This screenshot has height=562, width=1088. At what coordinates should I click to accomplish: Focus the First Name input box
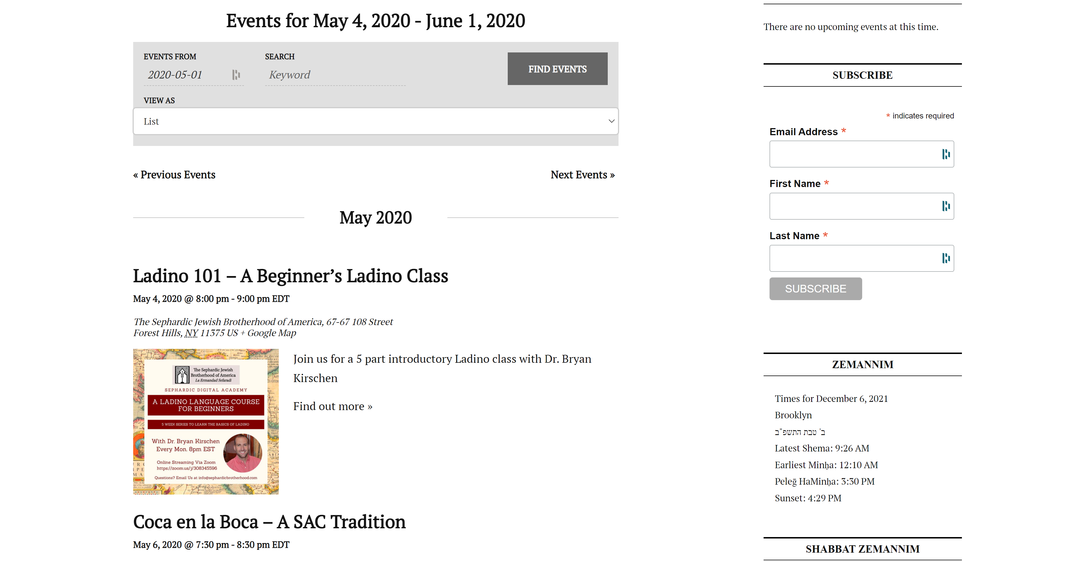pyautogui.click(x=853, y=206)
